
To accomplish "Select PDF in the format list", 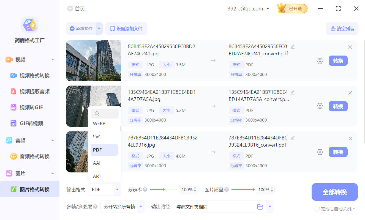I will [104, 150].
